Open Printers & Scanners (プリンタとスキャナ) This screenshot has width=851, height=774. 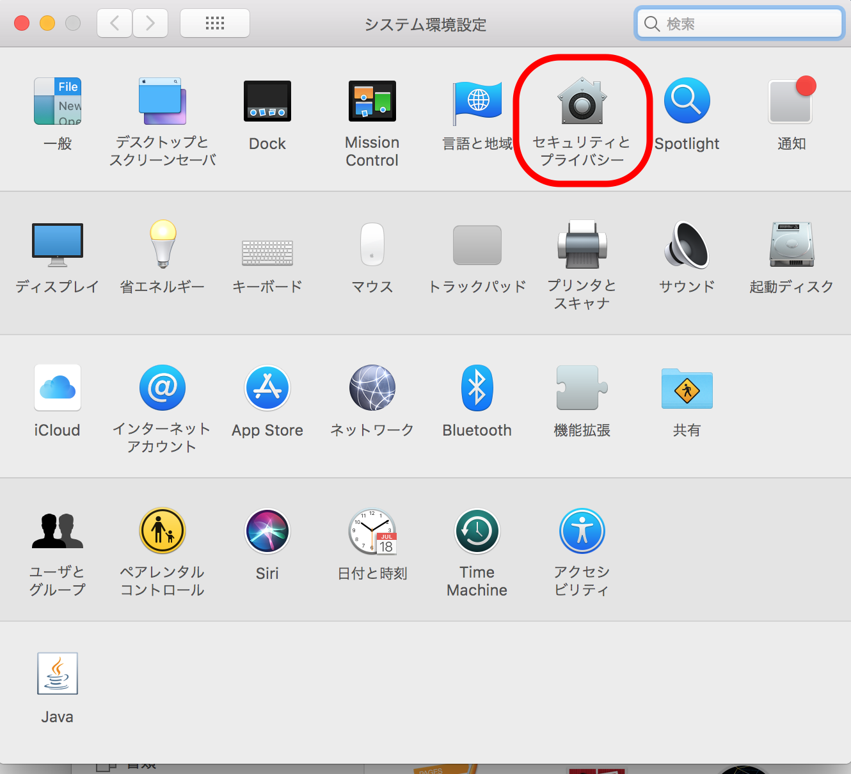click(x=582, y=246)
